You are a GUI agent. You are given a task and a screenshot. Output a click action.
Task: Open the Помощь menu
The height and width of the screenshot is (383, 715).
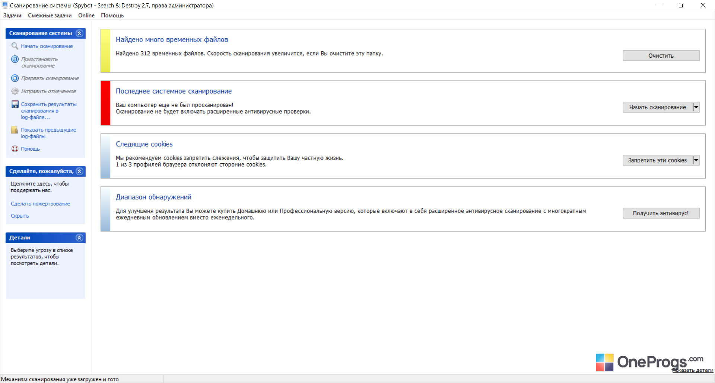[x=112, y=15]
